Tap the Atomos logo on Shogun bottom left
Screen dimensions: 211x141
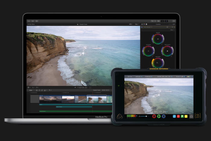click(x=120, y=116)
